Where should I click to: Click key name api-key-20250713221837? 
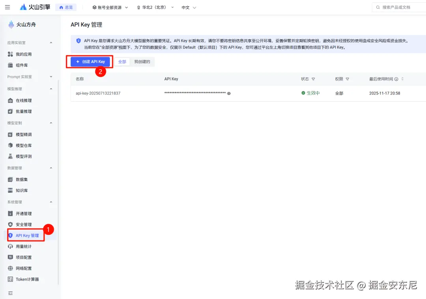(98, 93)
